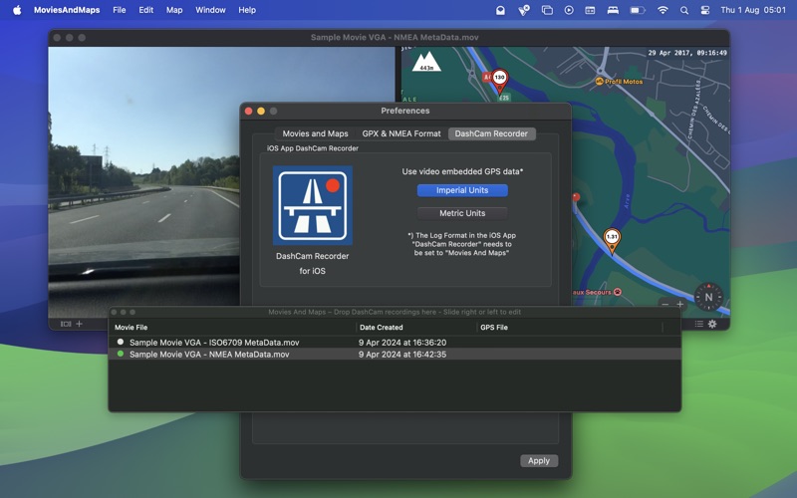Click the DashCam Recorder app icon in Preferences

pos(313,205)
